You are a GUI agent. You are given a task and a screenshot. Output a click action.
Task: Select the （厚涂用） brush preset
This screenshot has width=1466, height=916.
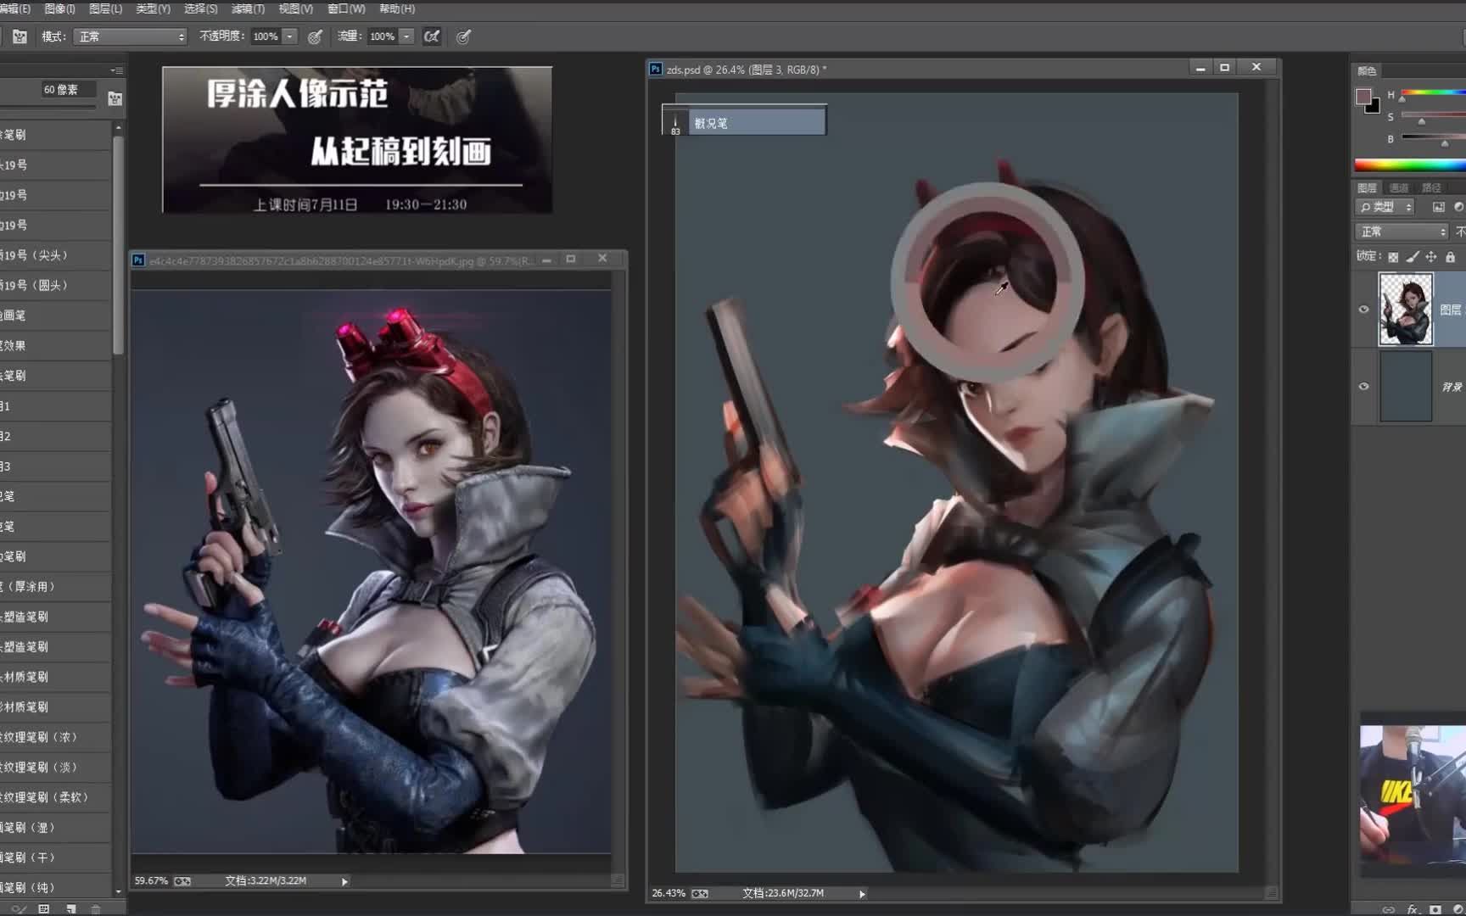pyautogui.click(x=55, y=587)
